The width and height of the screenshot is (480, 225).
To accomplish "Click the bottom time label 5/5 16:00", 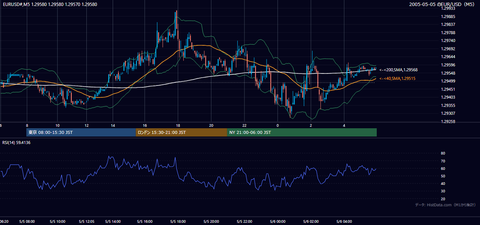I will coord(145,222).
